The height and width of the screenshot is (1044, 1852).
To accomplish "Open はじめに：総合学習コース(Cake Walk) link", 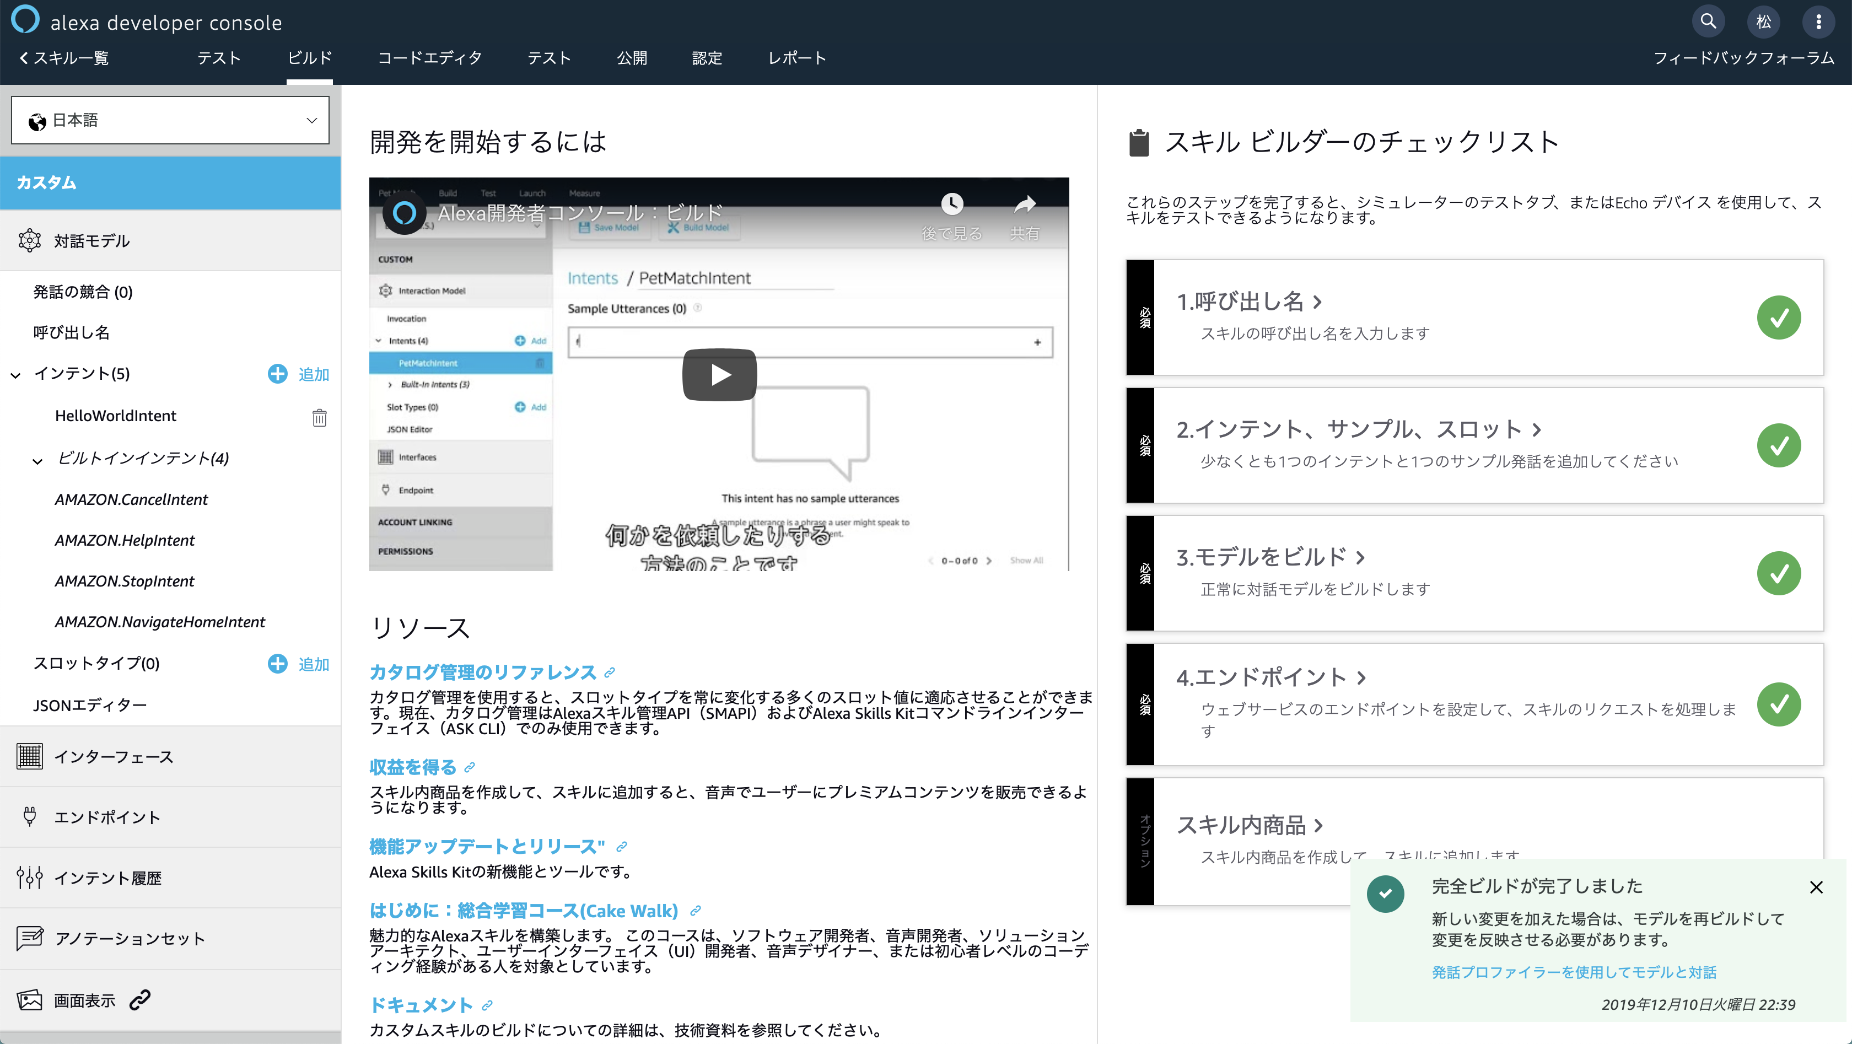I will pos(524,910).
